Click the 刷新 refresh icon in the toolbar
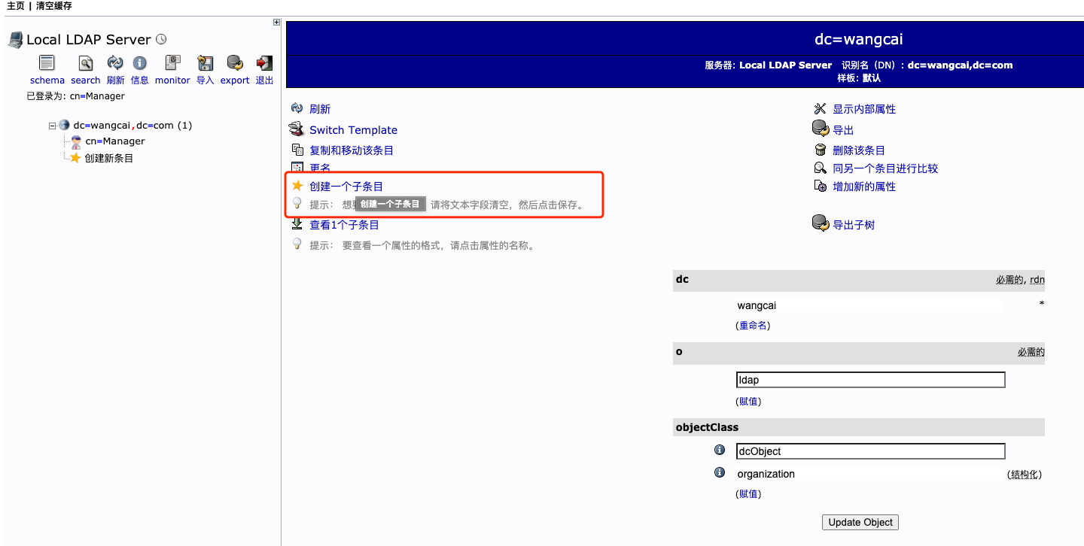 click(x=115, y=63)
